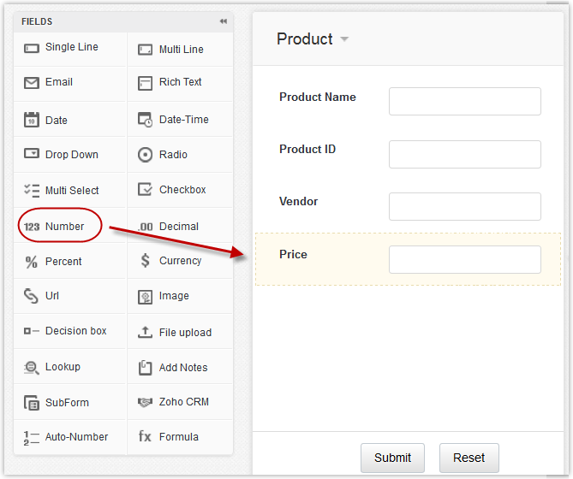Choose the Formula fx icon
Screen dimensions: 573x479
pos(146,436)
